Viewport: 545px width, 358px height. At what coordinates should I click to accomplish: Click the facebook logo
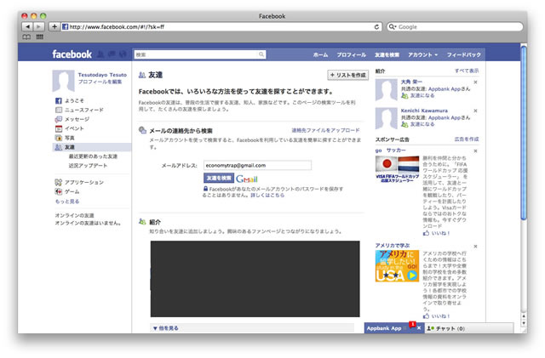[72, 54]
